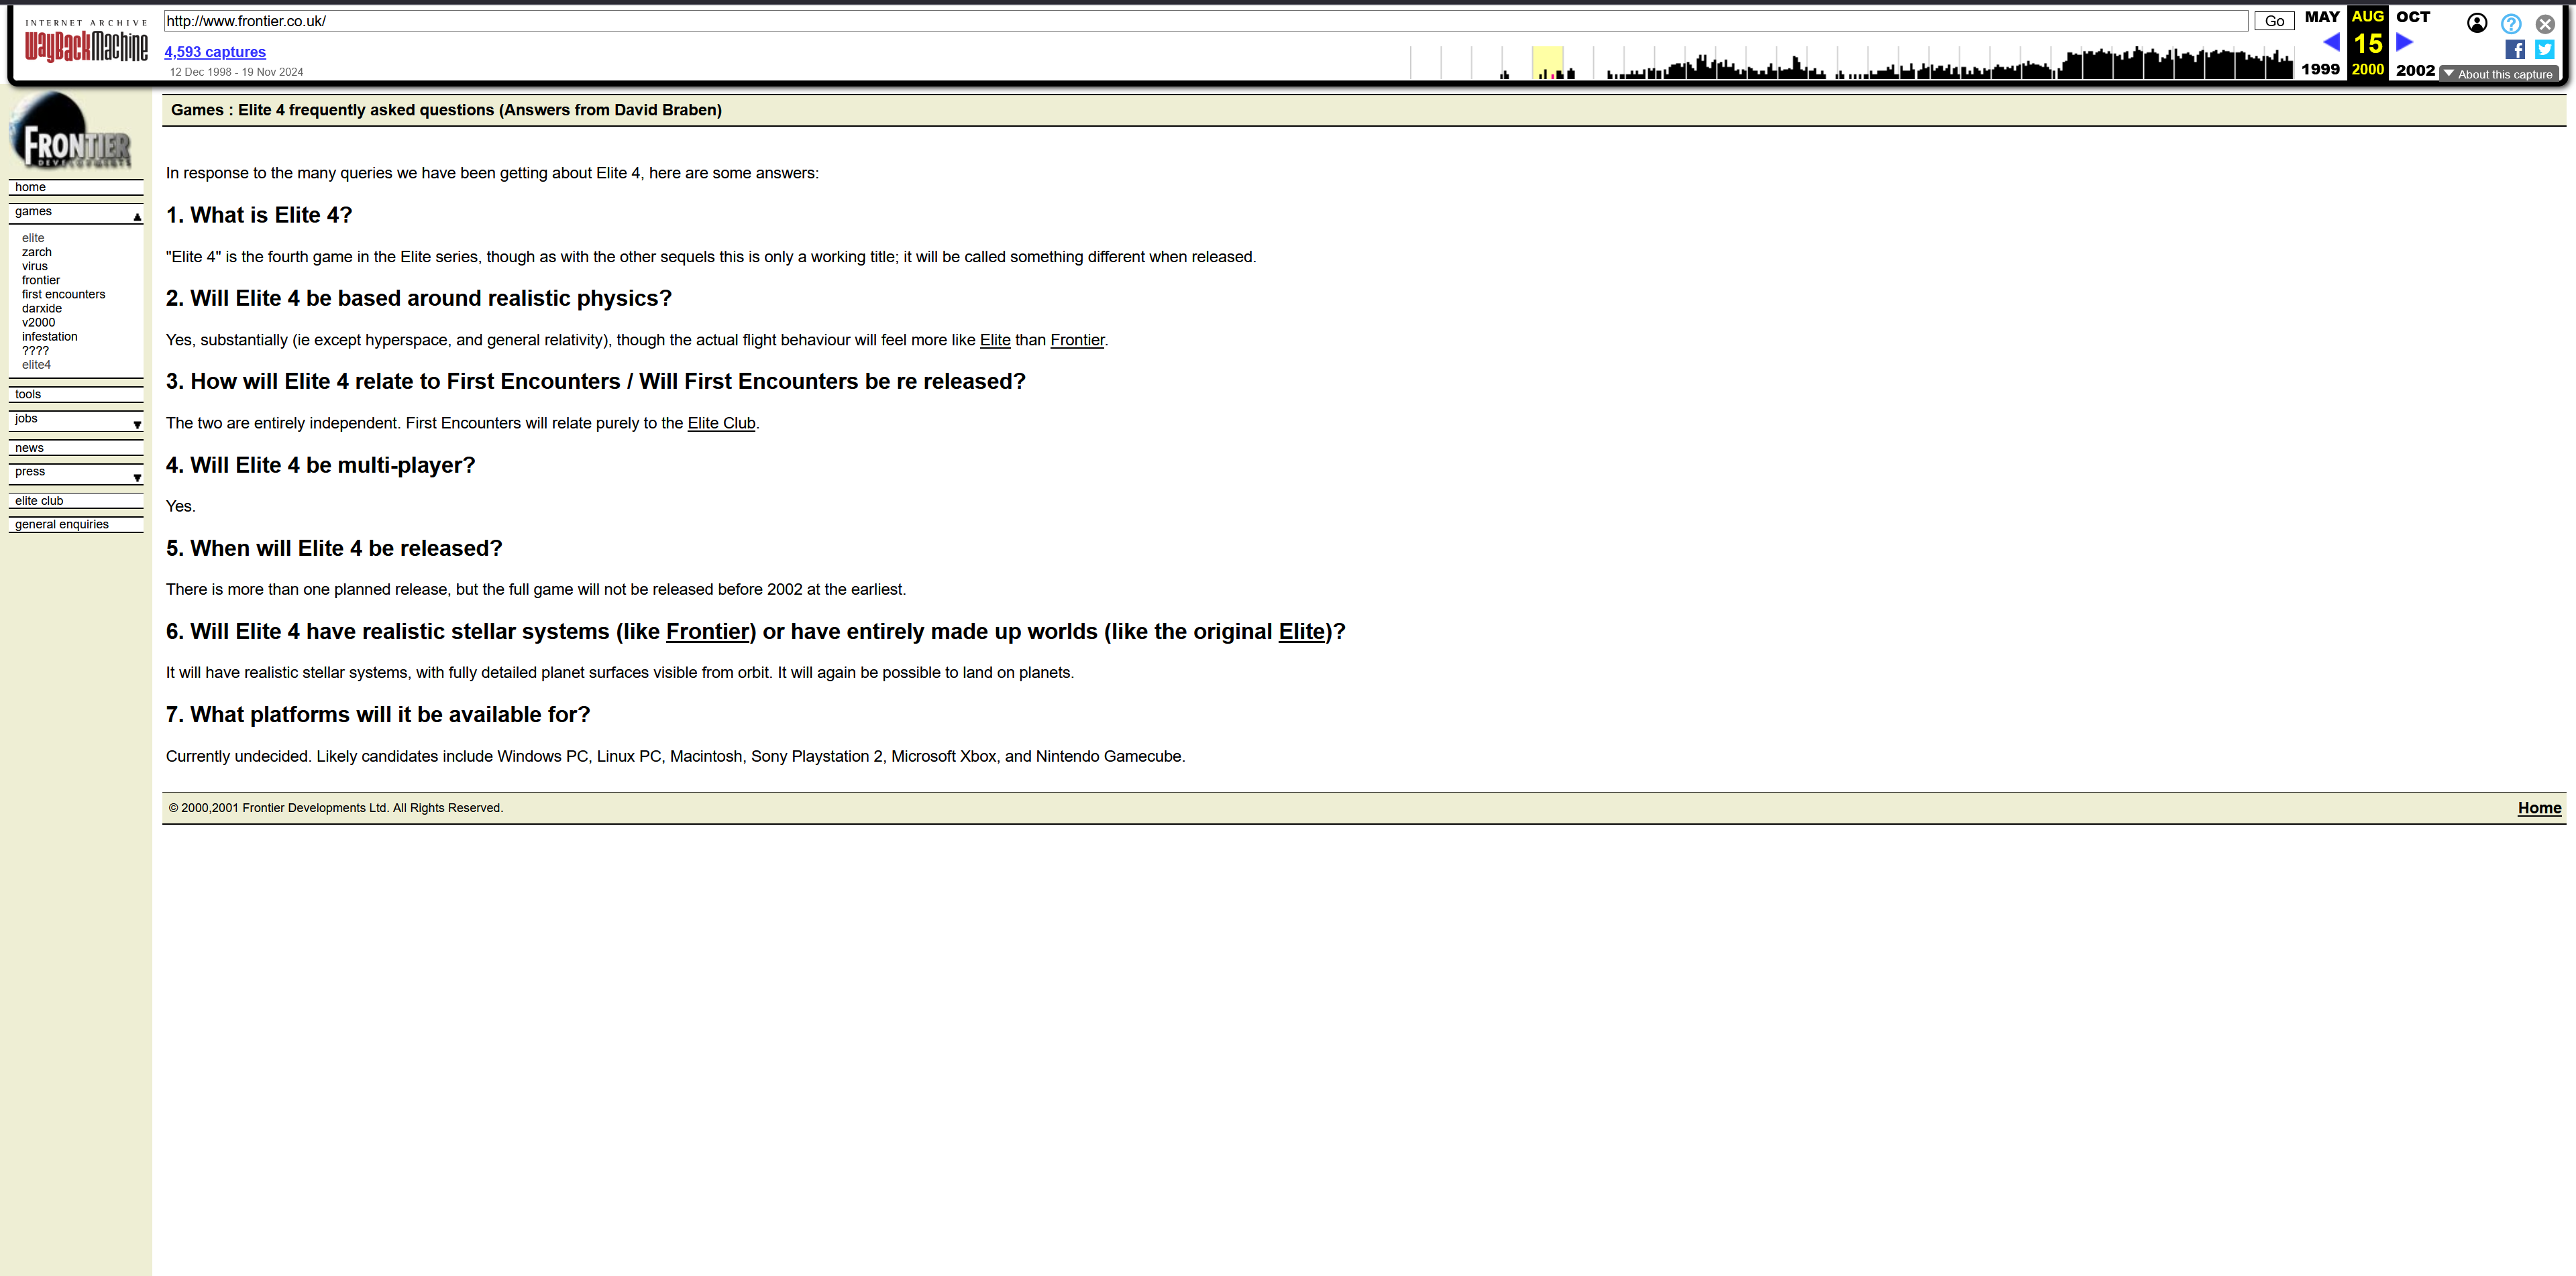Follow Elite link in question 6 heading
The image size is (2576, 1276).
(x=1302, y=632)
